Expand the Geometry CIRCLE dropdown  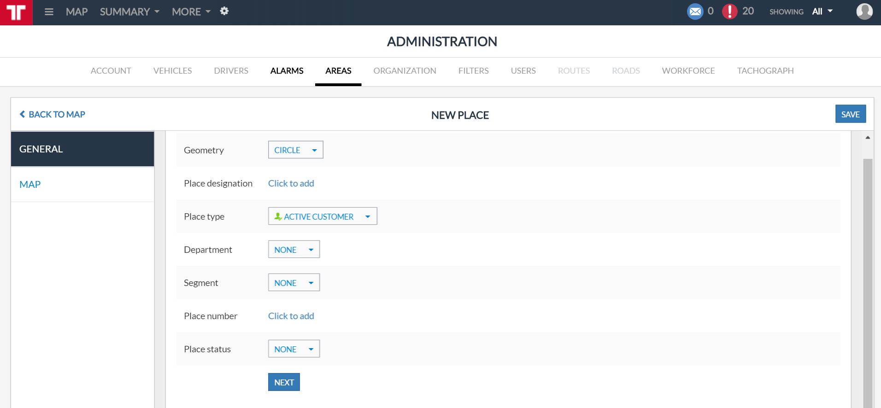[295, 150]
